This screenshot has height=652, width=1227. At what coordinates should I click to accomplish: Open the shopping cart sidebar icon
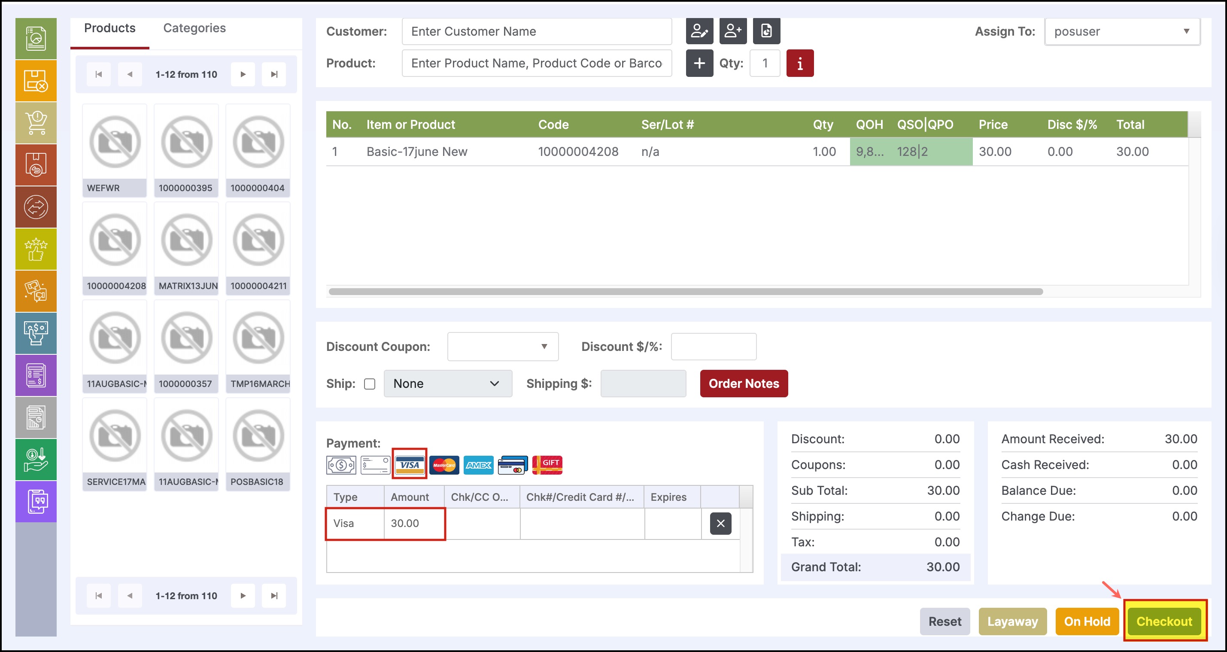(x=36, y=123)
